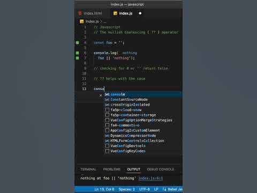Click the green gutter marker on line 7
Viewport: 257px width, 193px height.
(x=78, y=58)
